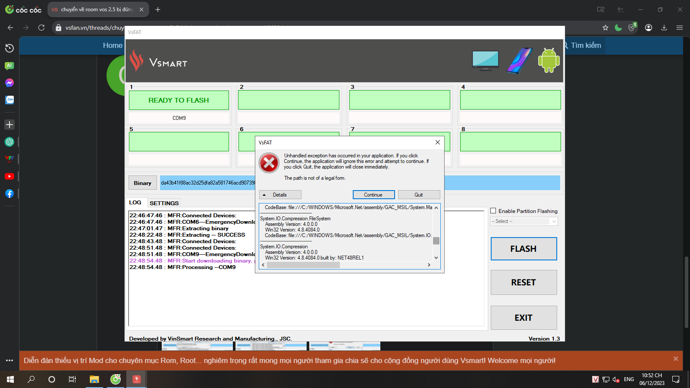Open Zalo from the sidebar

(9, 100)
